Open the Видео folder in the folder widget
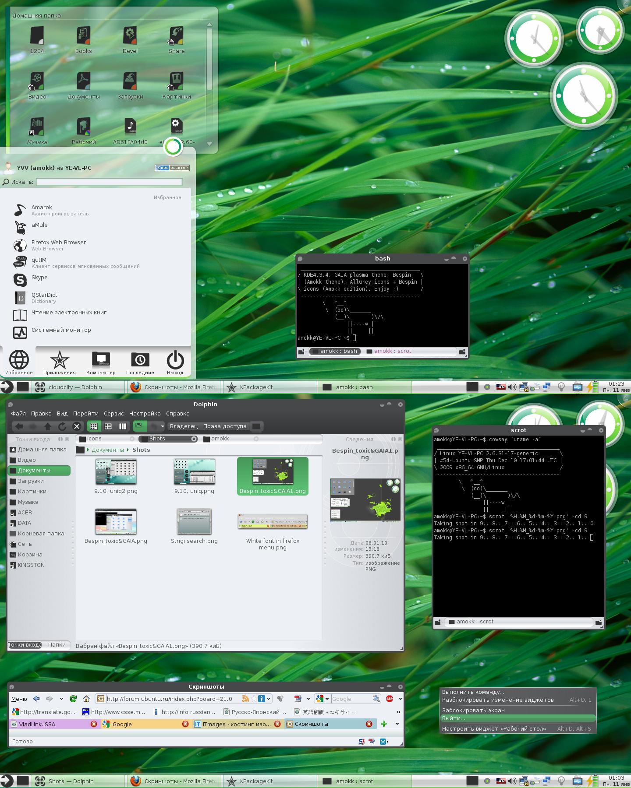Image resolution: width=631 pixels, height=788 pixels. pos(37,85)
